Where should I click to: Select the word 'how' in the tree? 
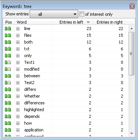[x=28, y=123]
